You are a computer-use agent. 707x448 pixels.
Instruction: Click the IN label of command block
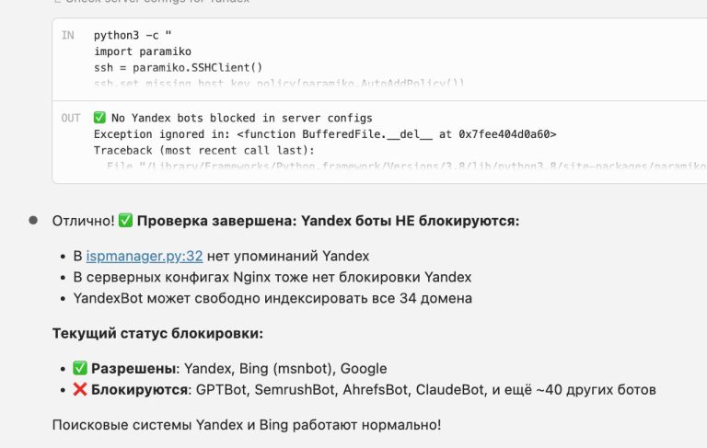pos(68,36)
